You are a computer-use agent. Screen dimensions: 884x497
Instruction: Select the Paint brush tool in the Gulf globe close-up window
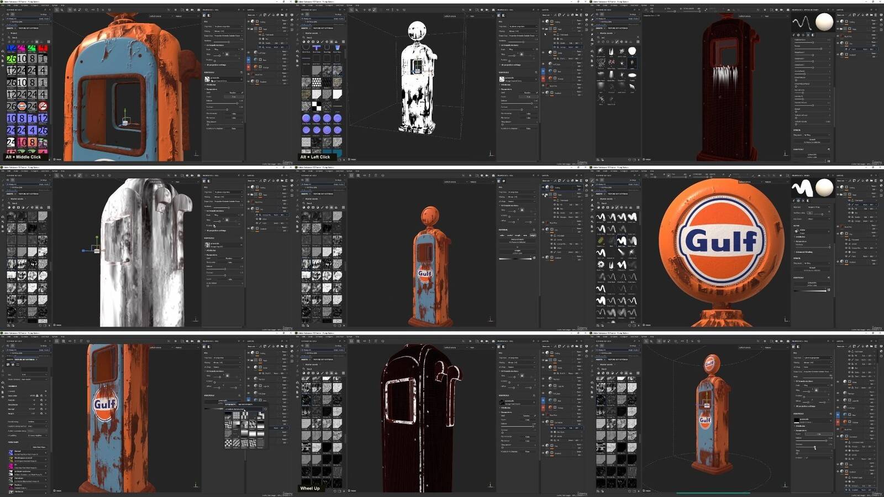coord(592,180)
